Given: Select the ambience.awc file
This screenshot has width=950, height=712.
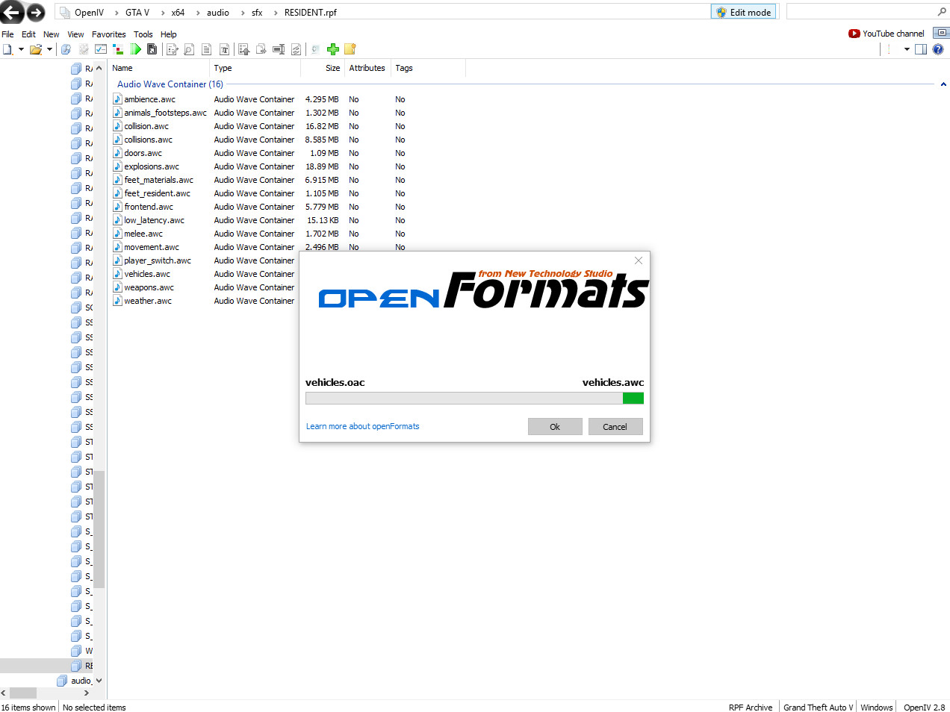Looking at the screenshot, I should pos(149,99).
